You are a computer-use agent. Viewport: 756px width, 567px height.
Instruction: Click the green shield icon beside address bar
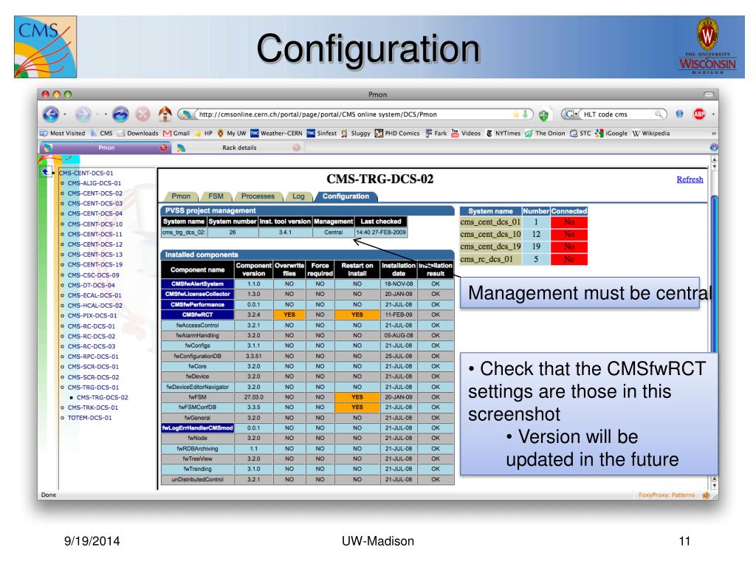tap(544, 114)
